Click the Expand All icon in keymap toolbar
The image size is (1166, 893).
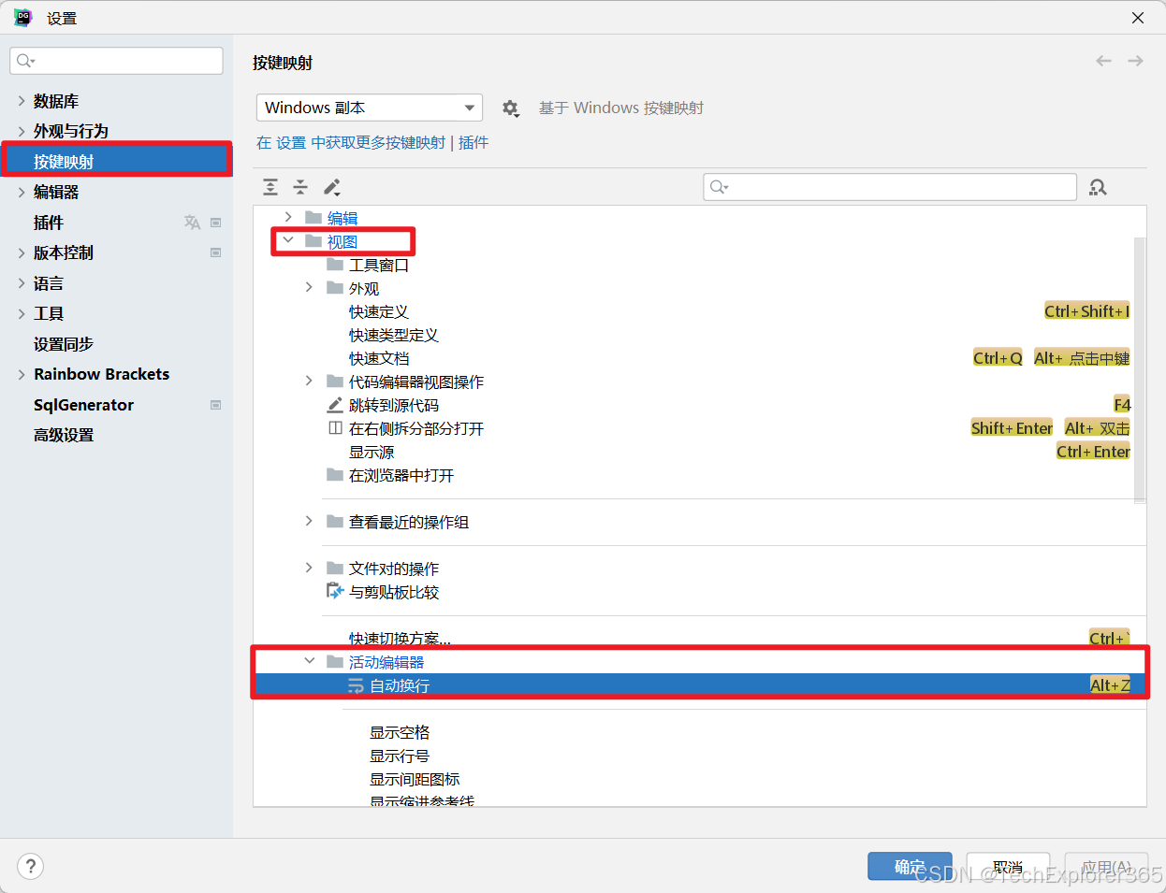pyautogui.click(x=270, y=187)
